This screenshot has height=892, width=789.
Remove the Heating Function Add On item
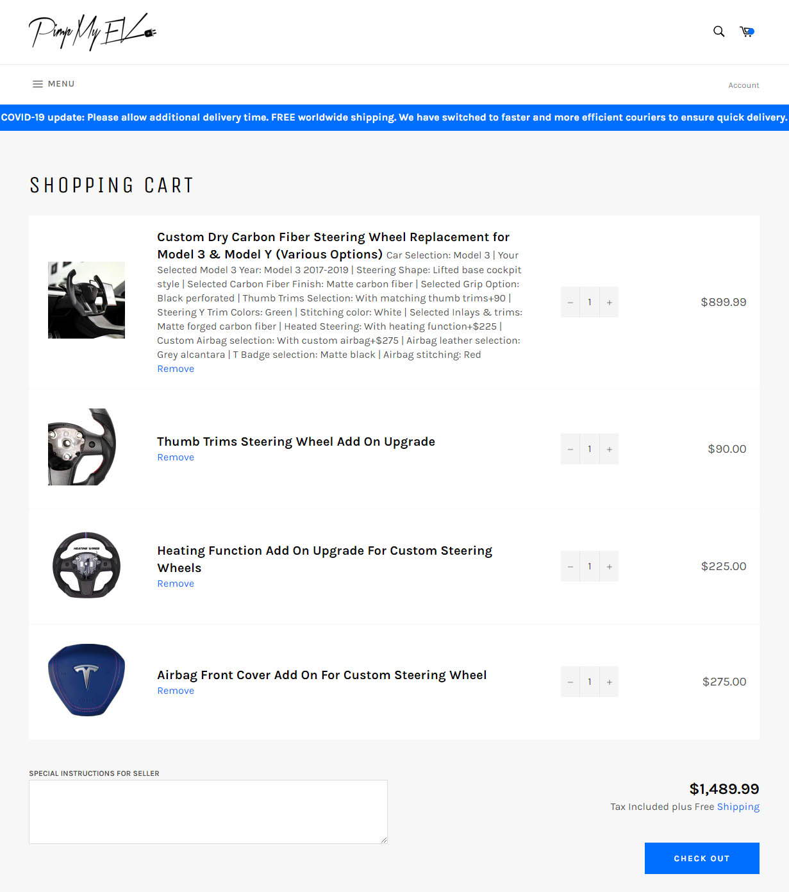(176, 584)
